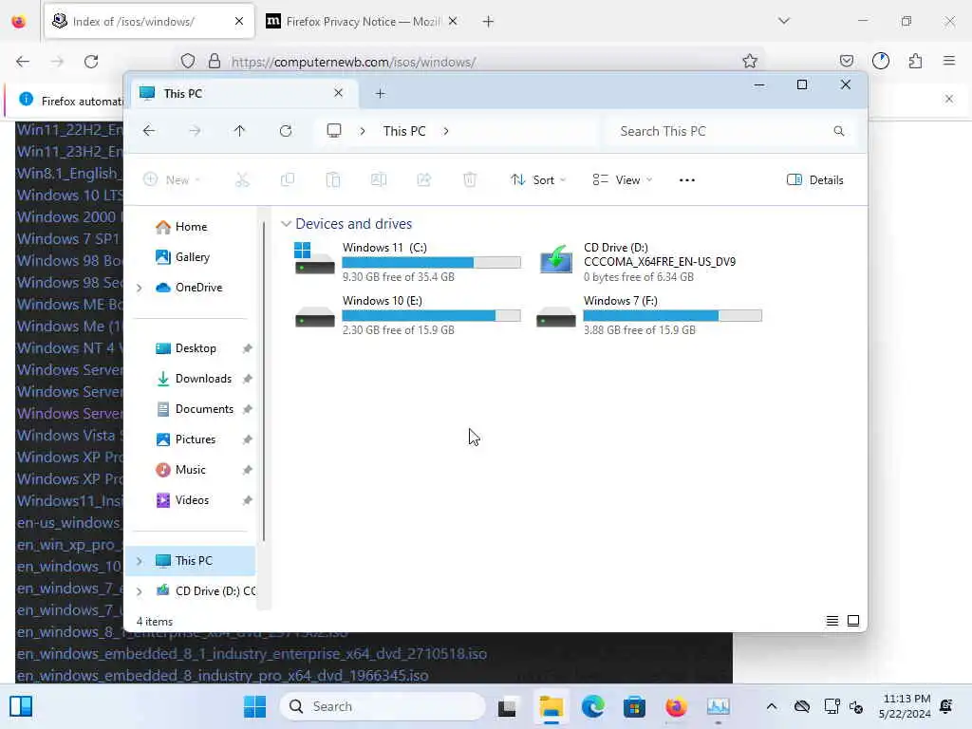Switch to Firefox Privacy Notice tab
Image resolution: width=972 pixels, height=729 pixels.
[363, 22]
